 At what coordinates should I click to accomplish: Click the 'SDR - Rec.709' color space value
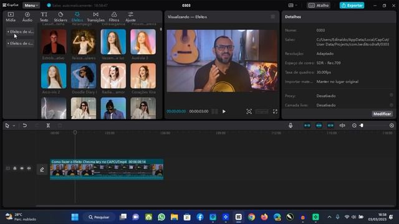pyautogui.click(x=329, y=63)
